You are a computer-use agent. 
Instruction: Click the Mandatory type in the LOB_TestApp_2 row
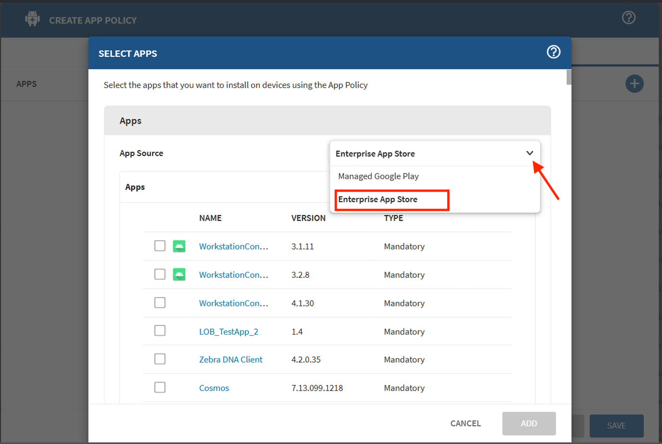pyautogui.click(x=404, y=332)
